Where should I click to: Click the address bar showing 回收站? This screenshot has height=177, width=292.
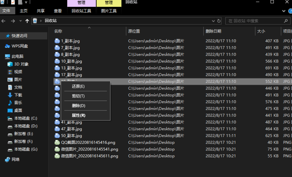pos(127,21)
